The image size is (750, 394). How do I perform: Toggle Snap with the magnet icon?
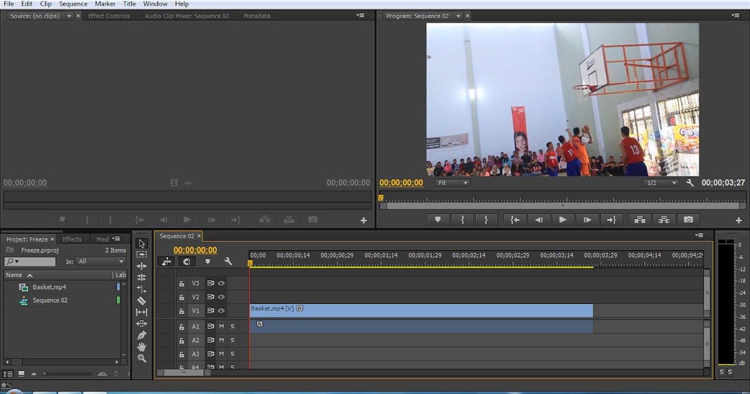pos(186,261)
